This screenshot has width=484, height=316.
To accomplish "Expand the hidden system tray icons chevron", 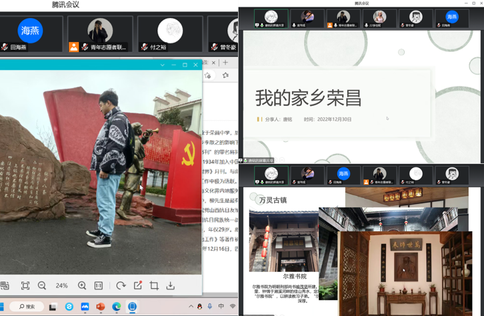I will click(x=191, y=307).
